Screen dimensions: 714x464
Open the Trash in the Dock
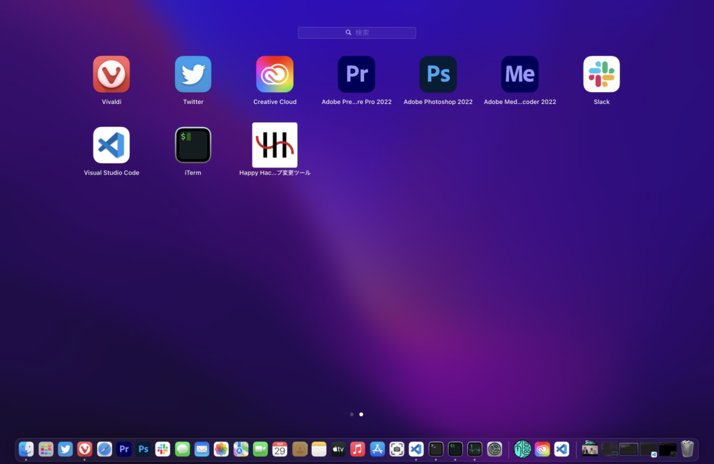point(687,449)
